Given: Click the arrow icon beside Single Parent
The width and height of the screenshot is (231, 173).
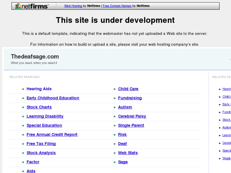Looking at the screenshot, I should pyautogui.click(x=114, y=126).
